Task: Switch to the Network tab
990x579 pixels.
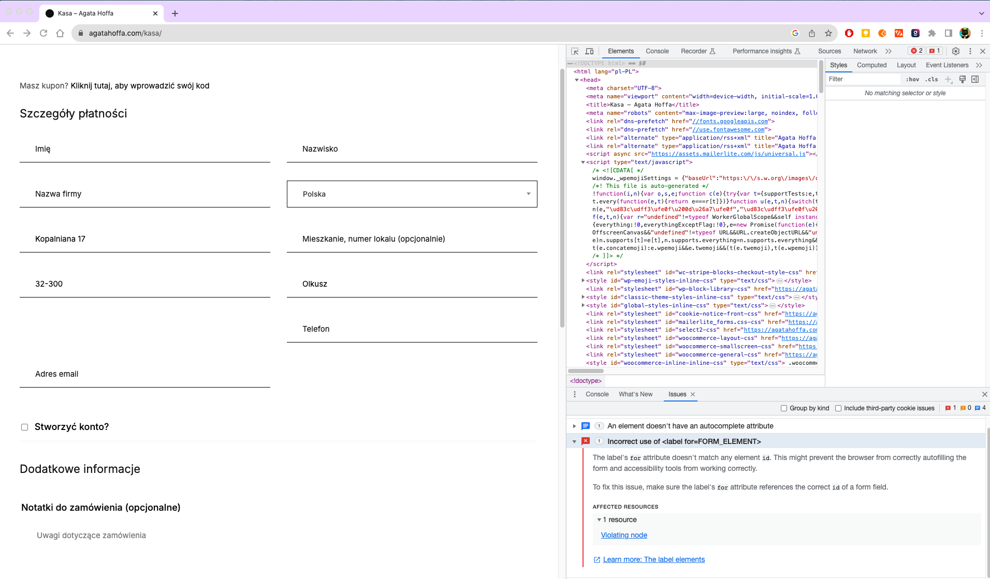Action: click(865, 51)
